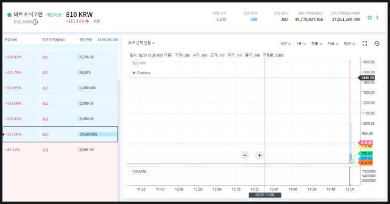Open the 1분 interval dropdown

pyautogui.click(x=301, y=44)
